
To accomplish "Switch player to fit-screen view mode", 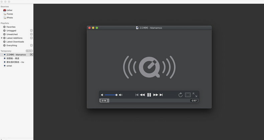I will tap(188, 95).
